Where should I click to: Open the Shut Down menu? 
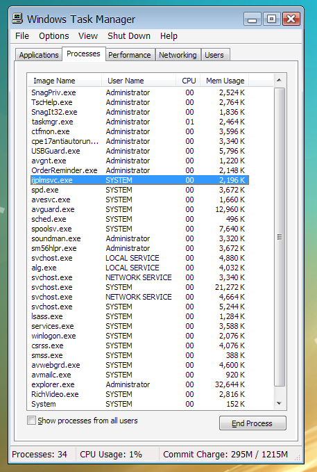tap(129, 36)
